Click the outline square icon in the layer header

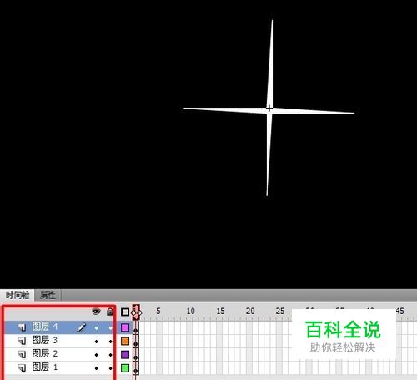pyautogui.click(x=125, y=312)
